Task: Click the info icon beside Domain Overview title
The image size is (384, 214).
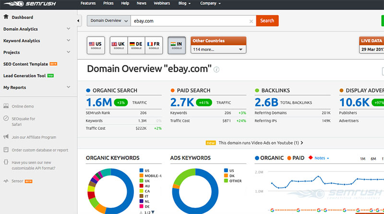Action: [217, 70]
